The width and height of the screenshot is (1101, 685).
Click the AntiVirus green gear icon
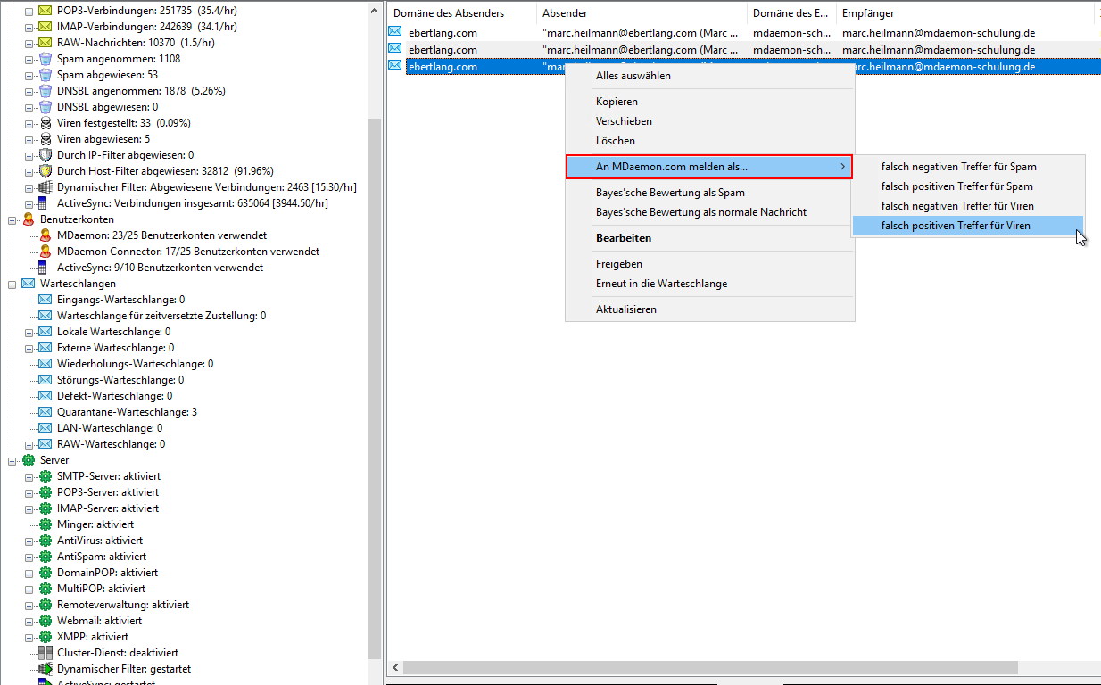pos(46,541)
